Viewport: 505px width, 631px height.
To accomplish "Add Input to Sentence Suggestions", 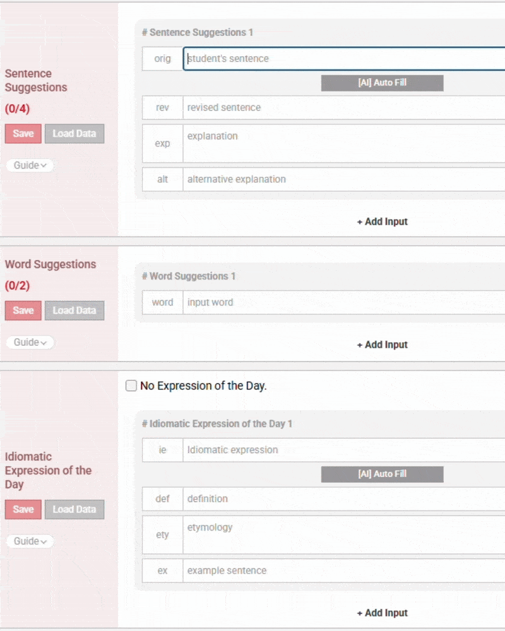I will 382,221.
